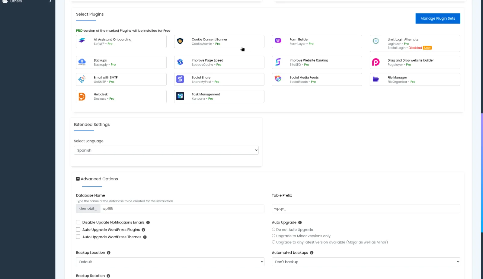
Task: Click into the Database Name field
Action: click(x=182, y=209)
